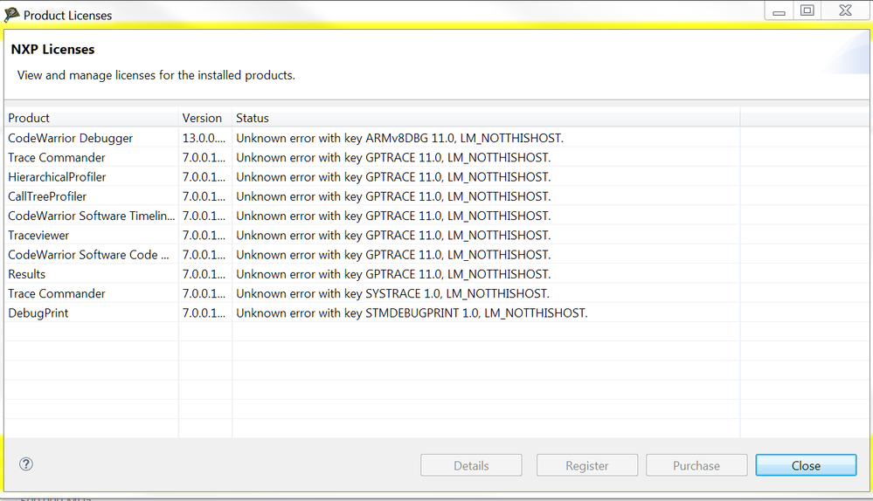The width and height of the screenshot is (873, 501).
Task: Click the Register button
Action: tap(587, 465)
